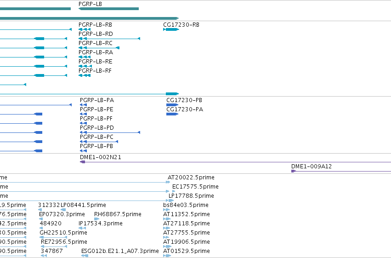Click the LP17788.5prime EST label

click(191, 196)
